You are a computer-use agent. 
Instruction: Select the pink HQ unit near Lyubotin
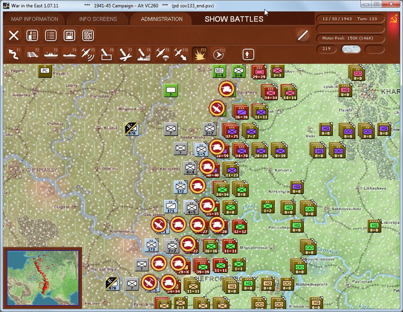pyautogui.click(x=345, y=91)
